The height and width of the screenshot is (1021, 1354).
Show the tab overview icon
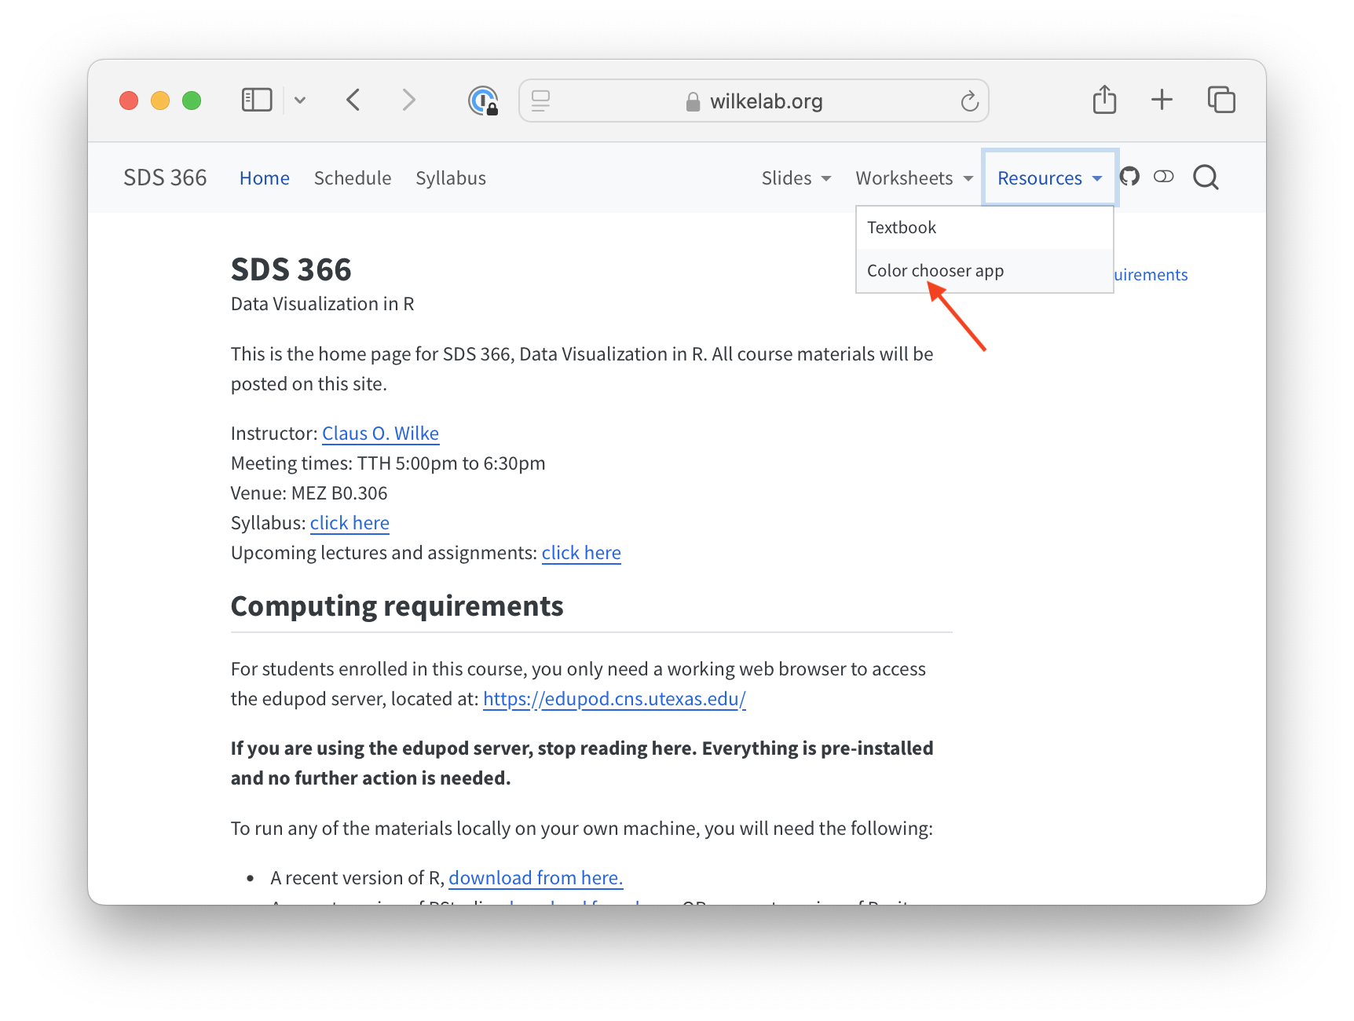1221,100
